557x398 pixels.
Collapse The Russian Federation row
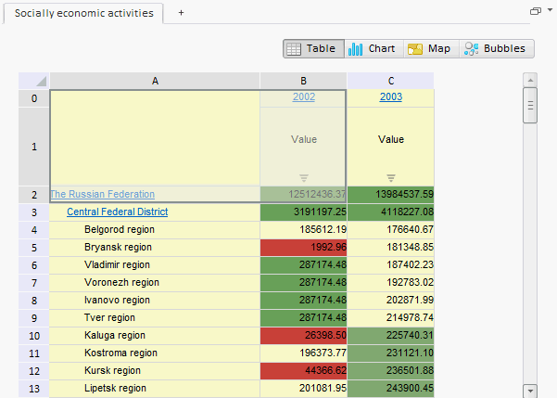102,194
